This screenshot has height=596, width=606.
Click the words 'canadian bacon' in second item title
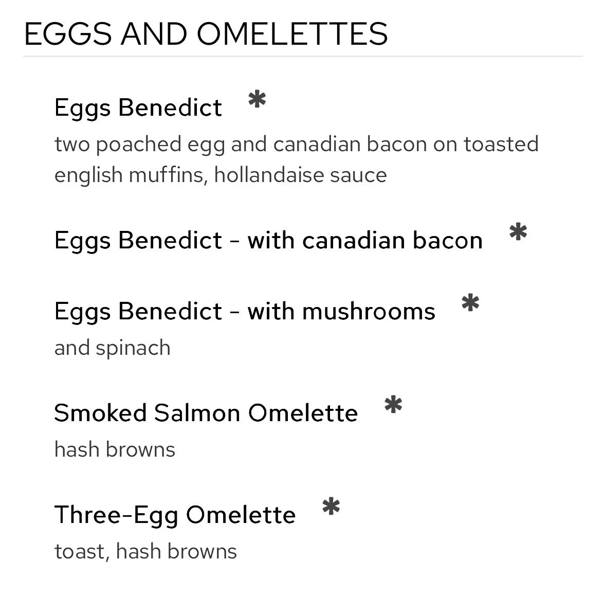pos(393,241)
